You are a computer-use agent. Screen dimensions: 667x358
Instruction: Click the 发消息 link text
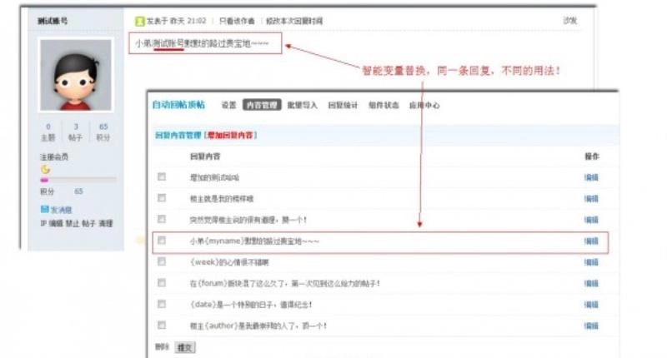pos(62,210)
